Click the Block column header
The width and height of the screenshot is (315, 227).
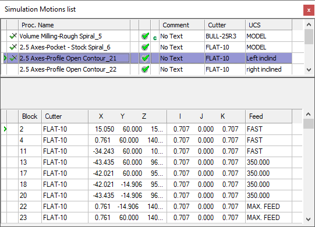point(30,116)
